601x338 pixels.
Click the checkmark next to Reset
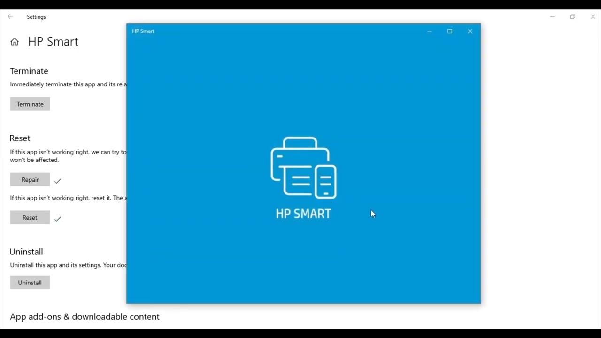[x=58, y=219]
